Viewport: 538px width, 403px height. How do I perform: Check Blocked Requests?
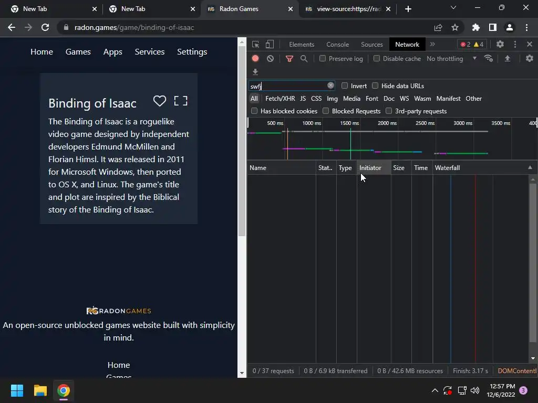click(326, 111)
